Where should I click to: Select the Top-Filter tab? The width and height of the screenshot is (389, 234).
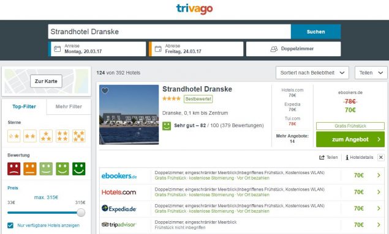point(24,106)
